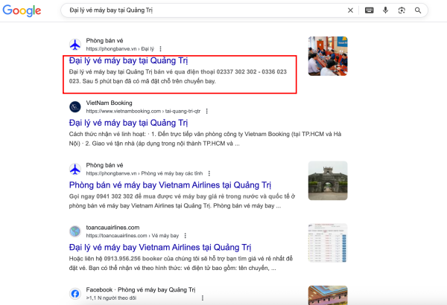Start voice search with the microphone icon
The height and width of the screenshot is (305, 447).
pyautogui.click(x=385, y=10)
